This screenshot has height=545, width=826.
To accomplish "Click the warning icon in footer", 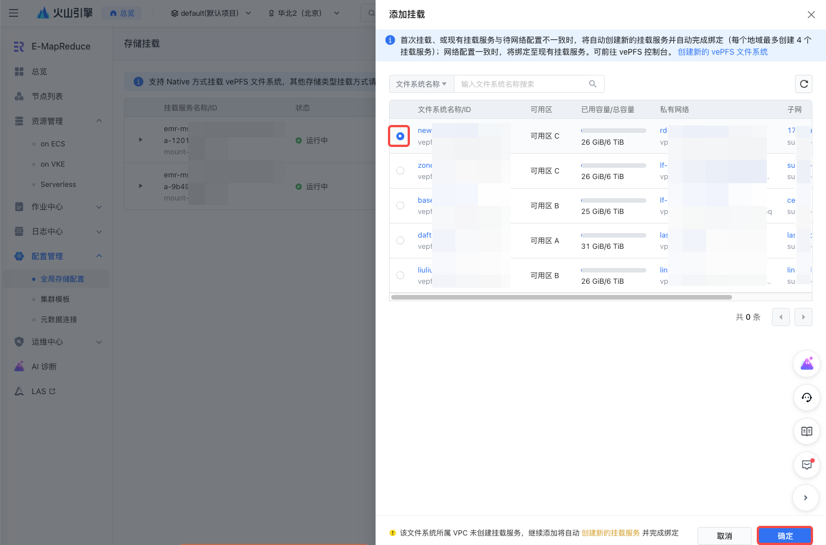I will 392,533.
